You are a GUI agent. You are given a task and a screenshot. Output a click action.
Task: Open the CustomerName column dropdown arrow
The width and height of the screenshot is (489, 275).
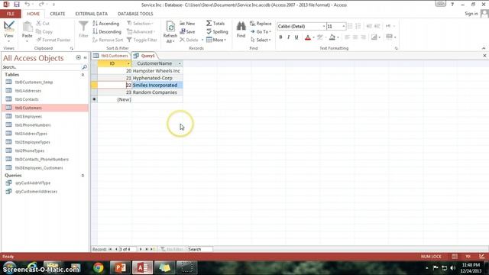[180, 63]
